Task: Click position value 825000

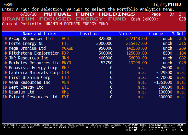Action: (105, 39)
